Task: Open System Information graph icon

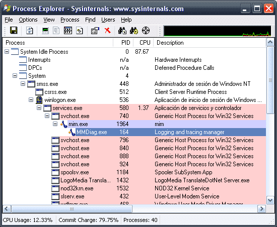Action: [45, 31]
